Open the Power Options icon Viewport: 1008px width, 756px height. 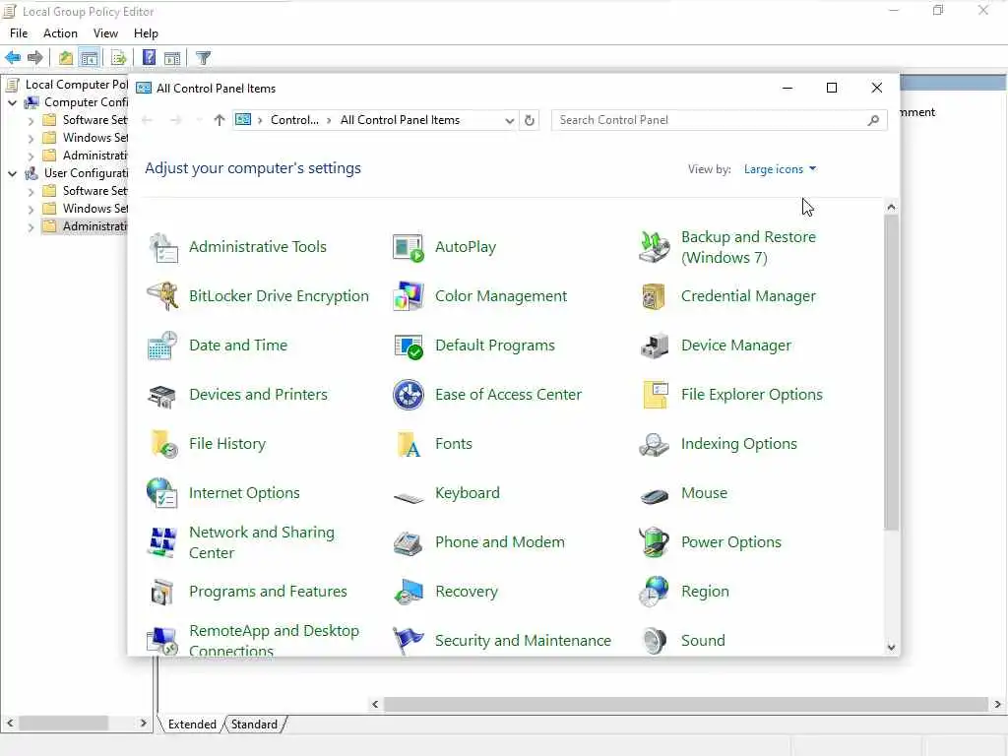pyautogui.click(x=655, y=542)
